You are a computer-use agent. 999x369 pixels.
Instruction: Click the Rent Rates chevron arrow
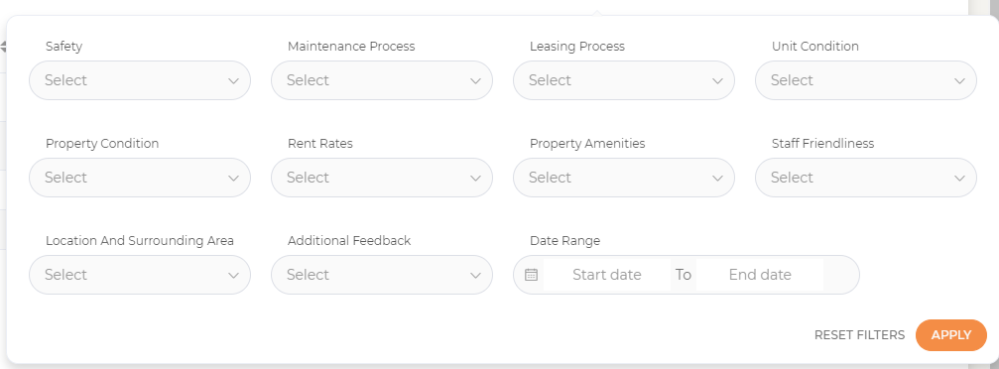[475, 178]
